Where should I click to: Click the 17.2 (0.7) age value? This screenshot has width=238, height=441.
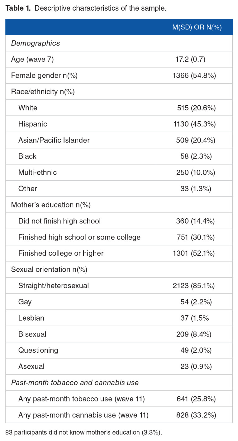pos(190,59)
